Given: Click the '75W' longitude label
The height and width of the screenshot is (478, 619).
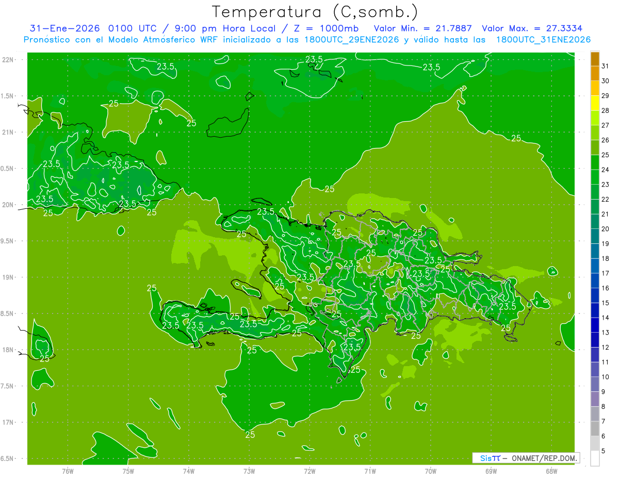Looking at the screenshot, I should click(x=128, y=471).
